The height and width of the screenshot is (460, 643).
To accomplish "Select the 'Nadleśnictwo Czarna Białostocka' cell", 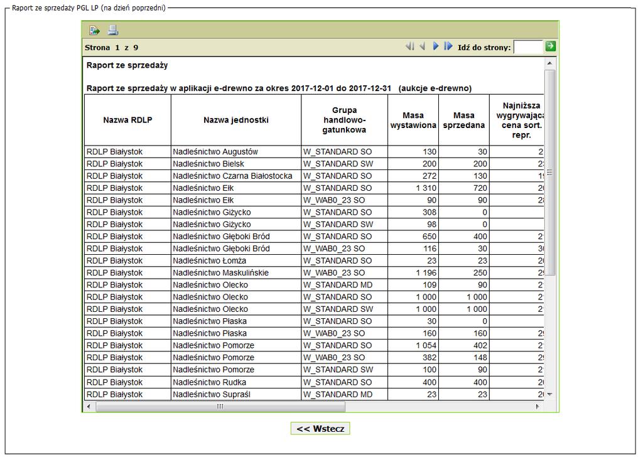I will pyautogui.click(x=236, y=176).
